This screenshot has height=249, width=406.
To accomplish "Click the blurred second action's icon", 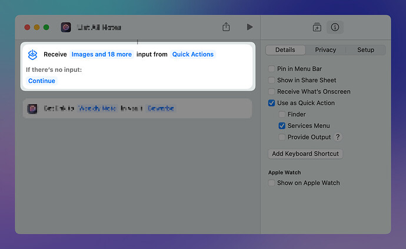I will (x=33, y=108).
